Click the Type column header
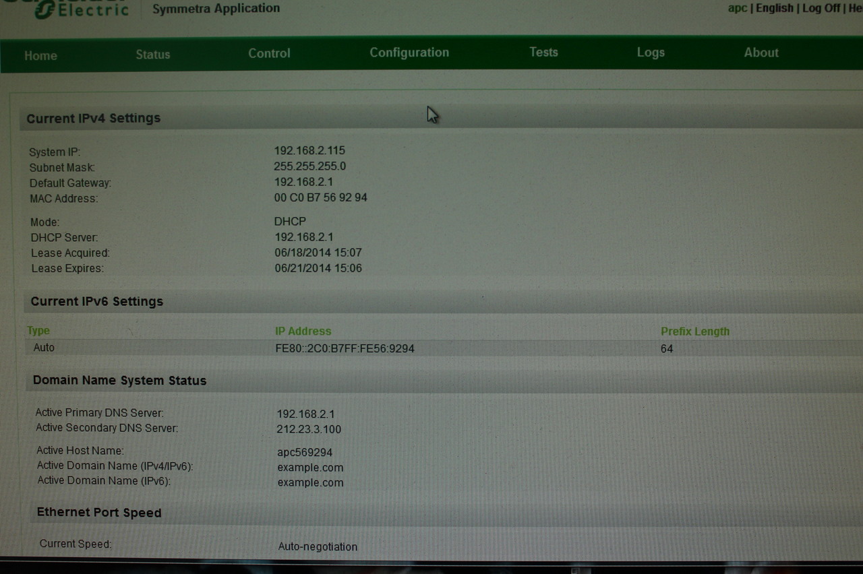 38,331
